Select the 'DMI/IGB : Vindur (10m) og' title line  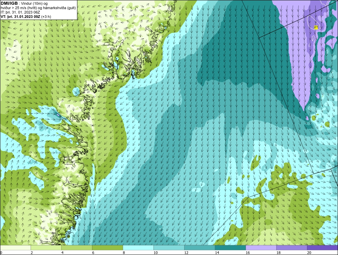coord(24,3)
